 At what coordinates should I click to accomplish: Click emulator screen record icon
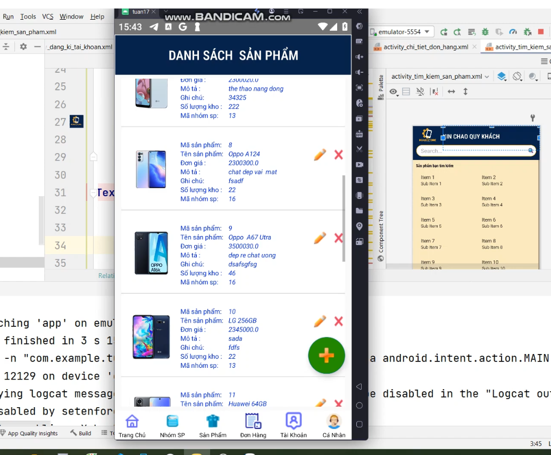359,165
